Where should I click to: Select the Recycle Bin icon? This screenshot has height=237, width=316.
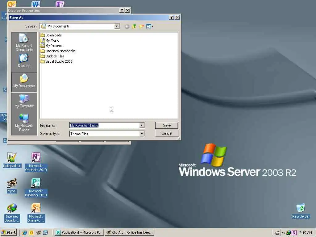(x=301, y=211)
